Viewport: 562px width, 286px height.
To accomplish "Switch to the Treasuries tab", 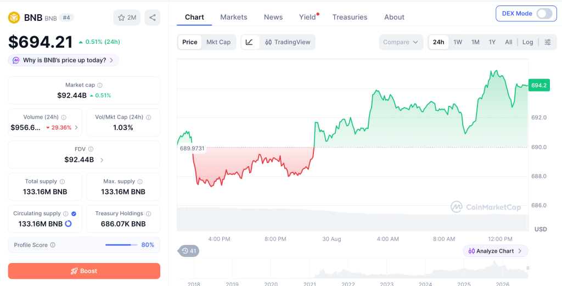I will tap(350, 17).
